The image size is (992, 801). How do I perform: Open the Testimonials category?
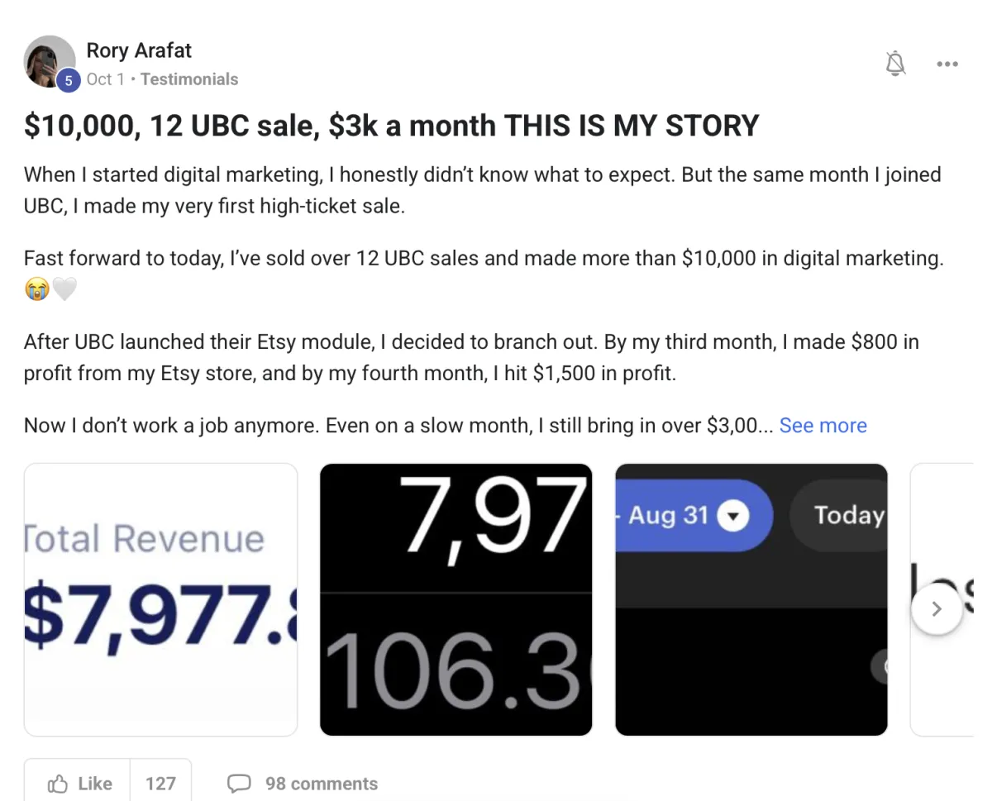189,79
